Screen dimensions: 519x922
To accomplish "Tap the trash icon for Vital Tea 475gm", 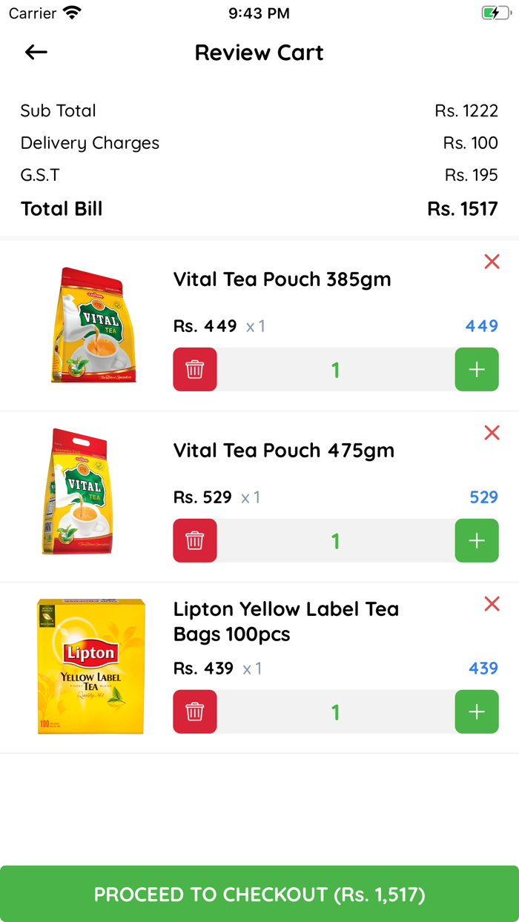I will point(194,540).
